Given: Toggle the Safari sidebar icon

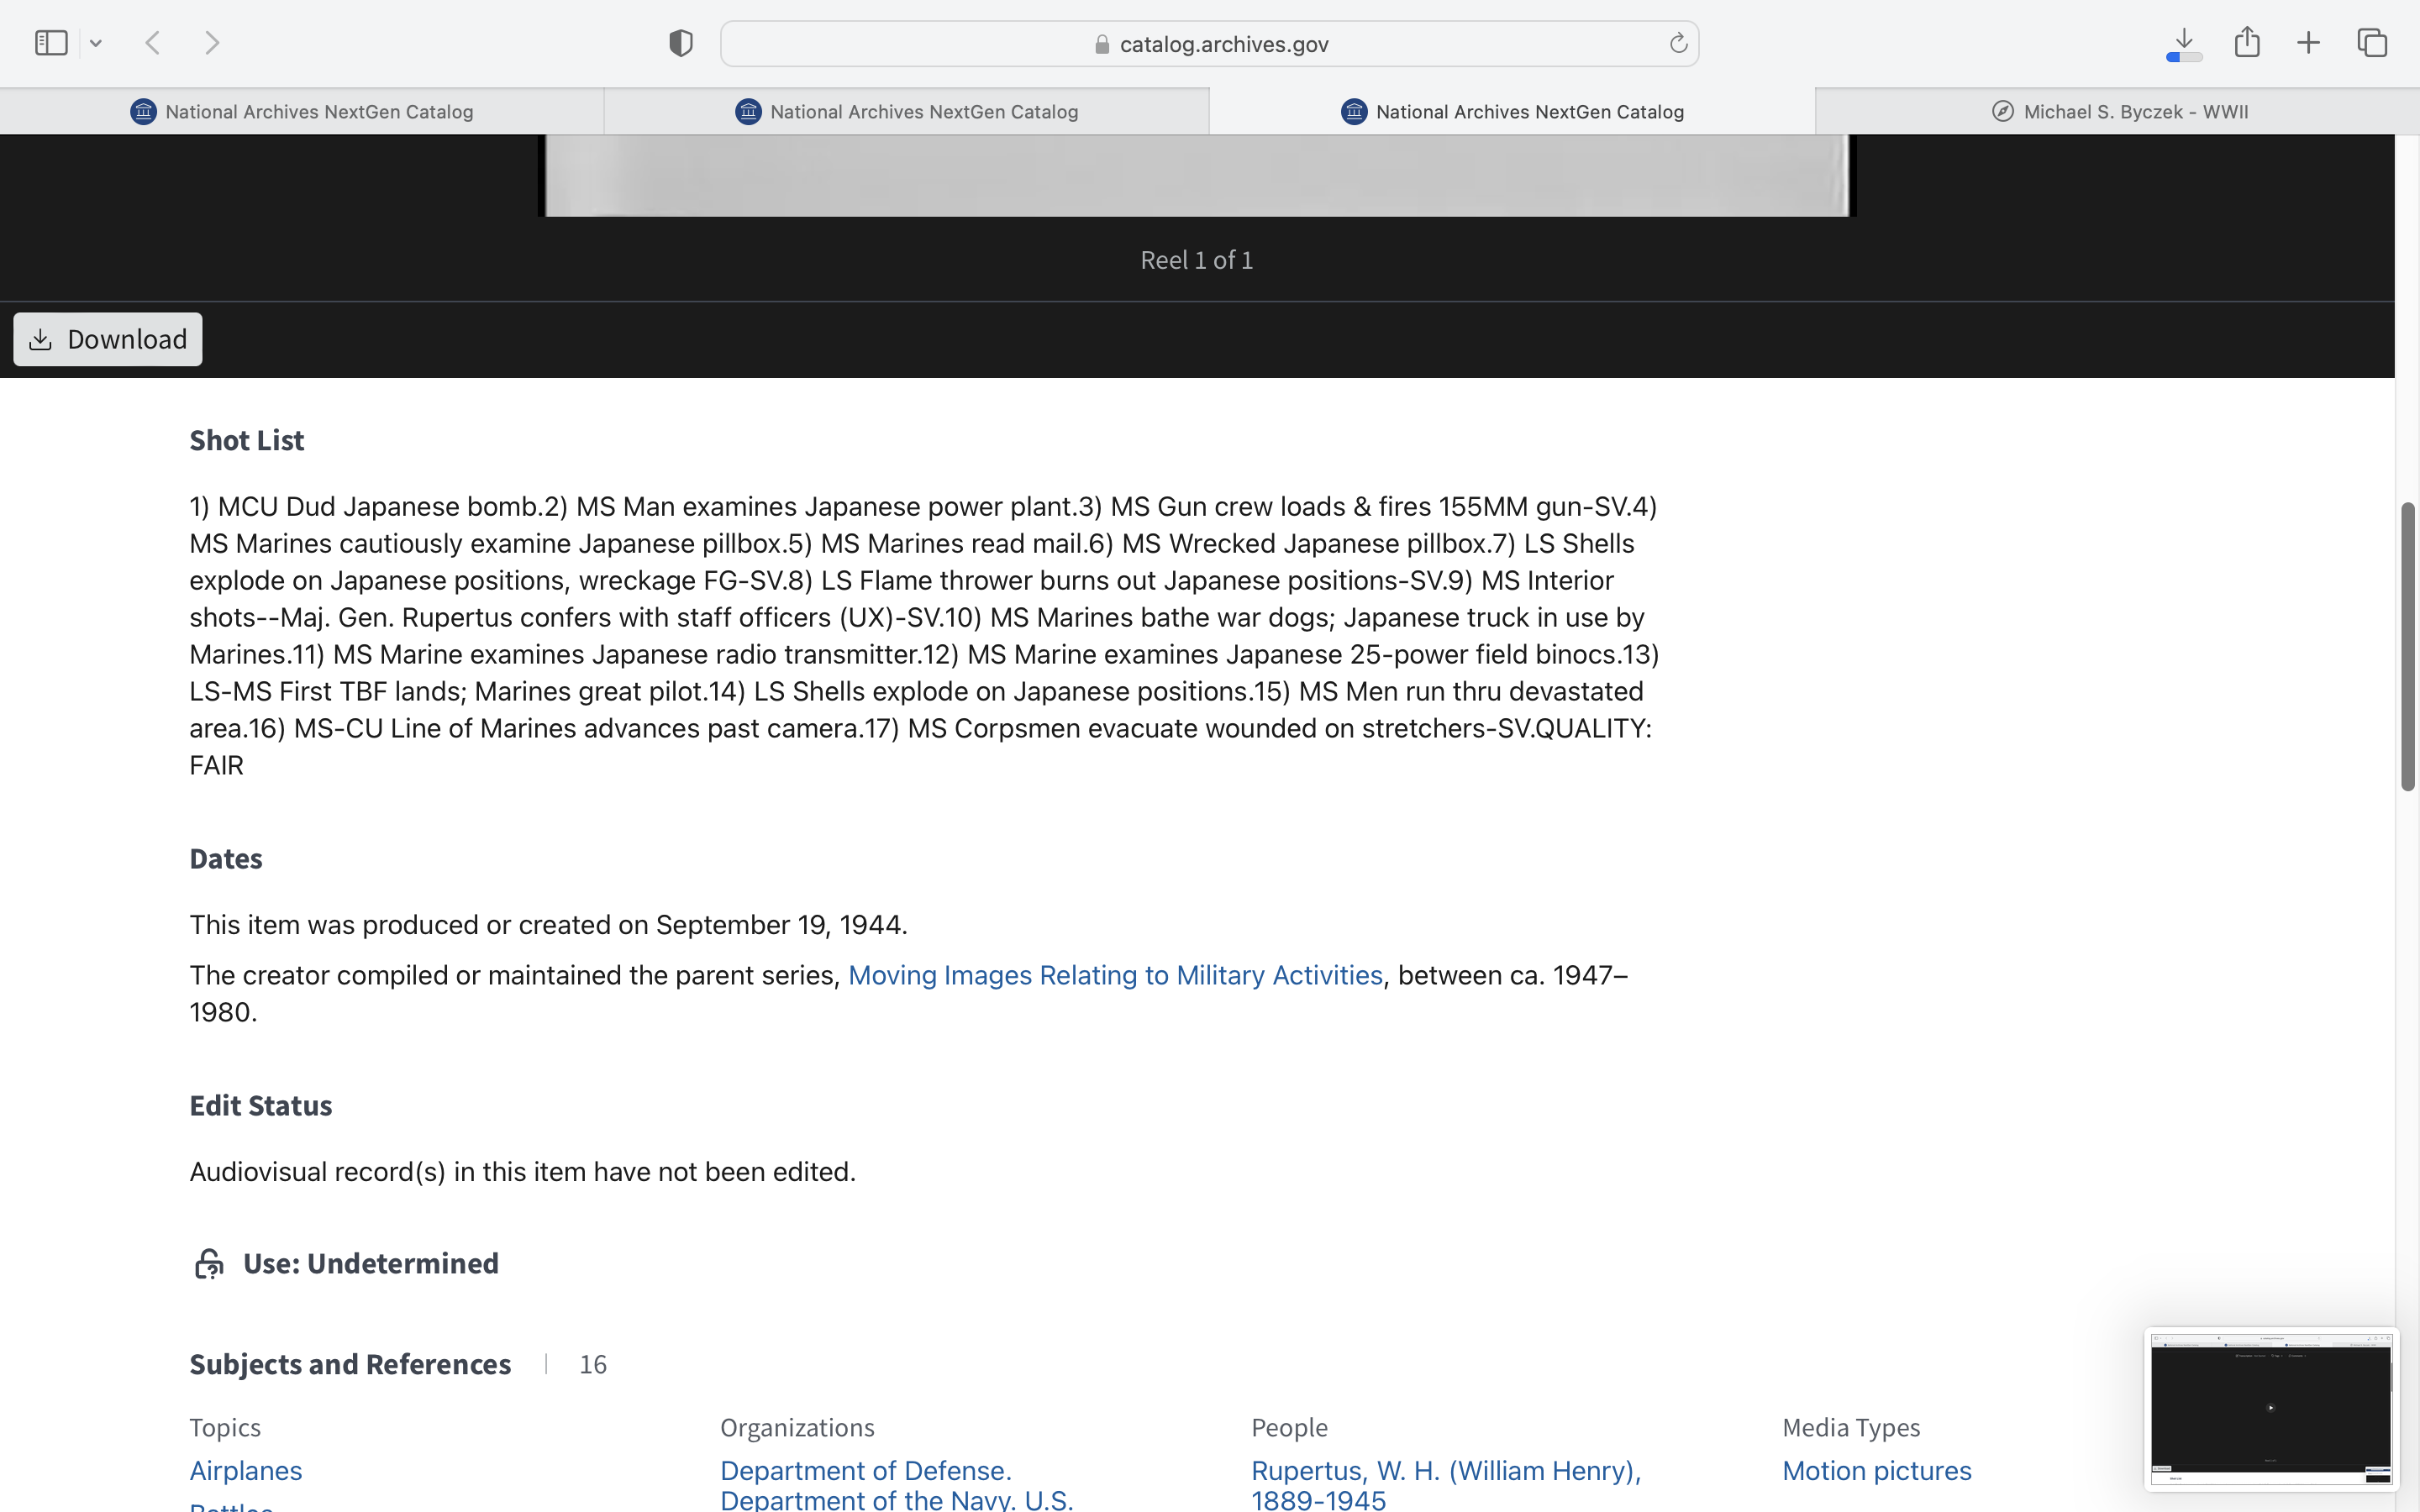Looking at the screenshot, I should [51, 43].
